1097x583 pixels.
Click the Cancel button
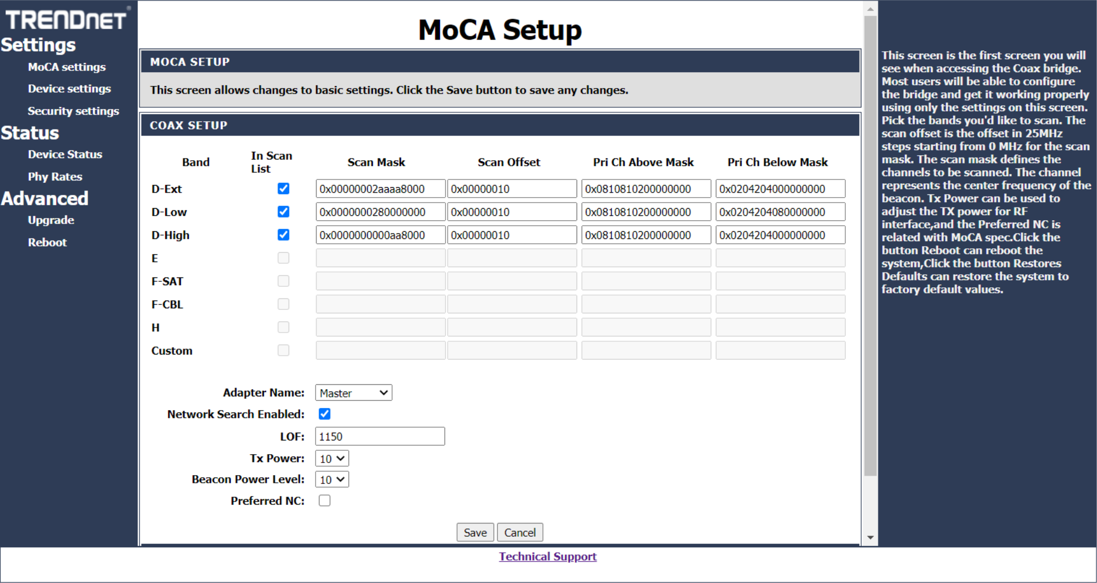click(x=520, y=532)
